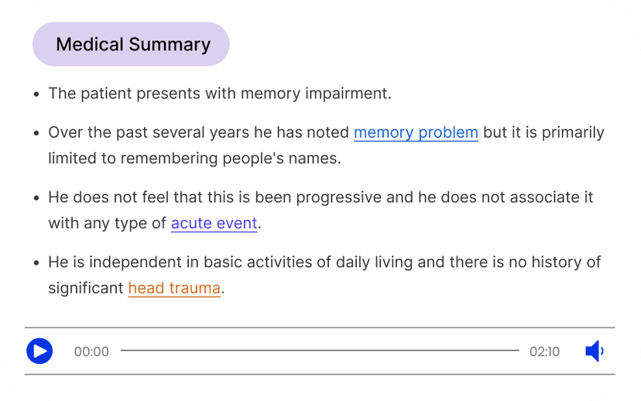Select the Medical Summary header badge
Image resolution: width=641 pixels, height=401 pixels.
click(132, 44)
